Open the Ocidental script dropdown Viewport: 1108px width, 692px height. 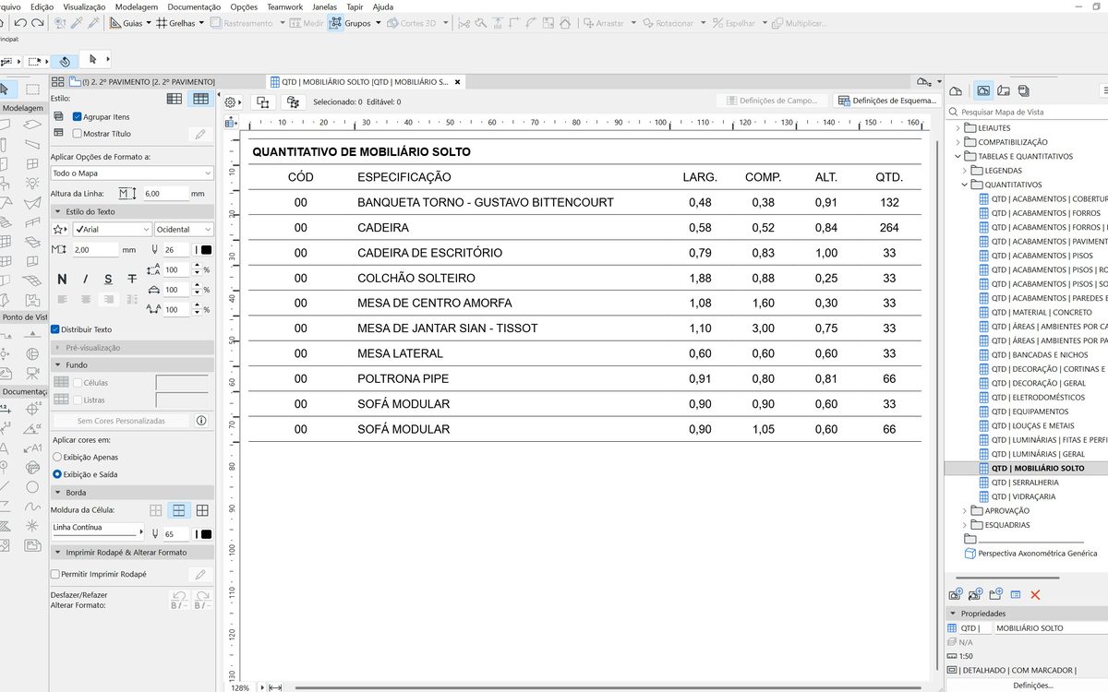click(x=184, y=229)
